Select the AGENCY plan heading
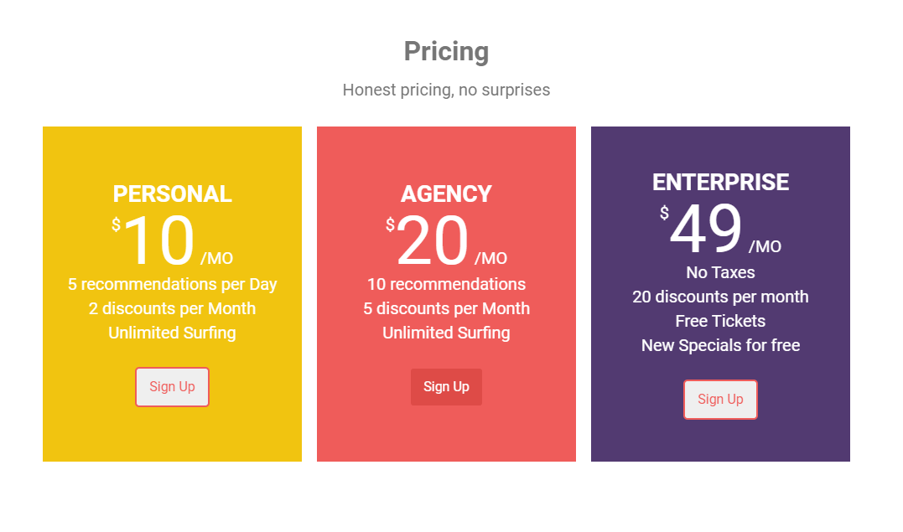 click(446, 194)
